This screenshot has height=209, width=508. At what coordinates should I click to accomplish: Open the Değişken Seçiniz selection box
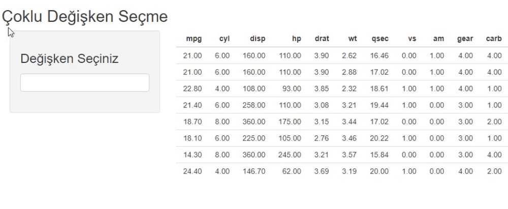coord(84,83)
